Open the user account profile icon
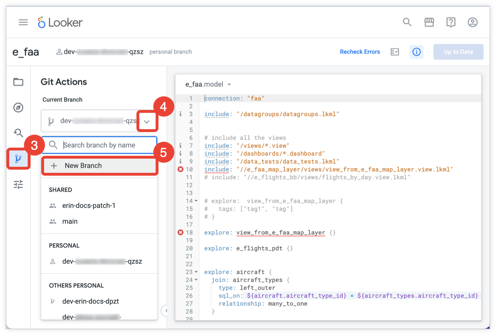The image size is (496, 335). click(473, 22)
